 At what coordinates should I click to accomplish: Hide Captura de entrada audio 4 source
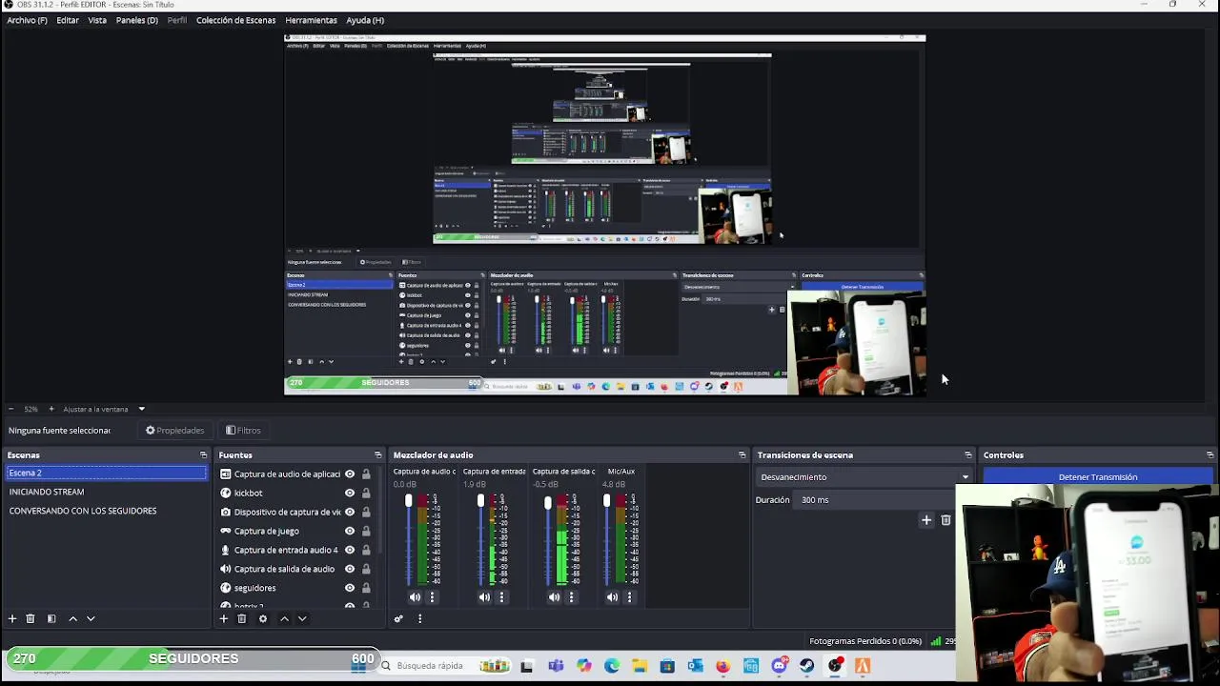[350, 550]
